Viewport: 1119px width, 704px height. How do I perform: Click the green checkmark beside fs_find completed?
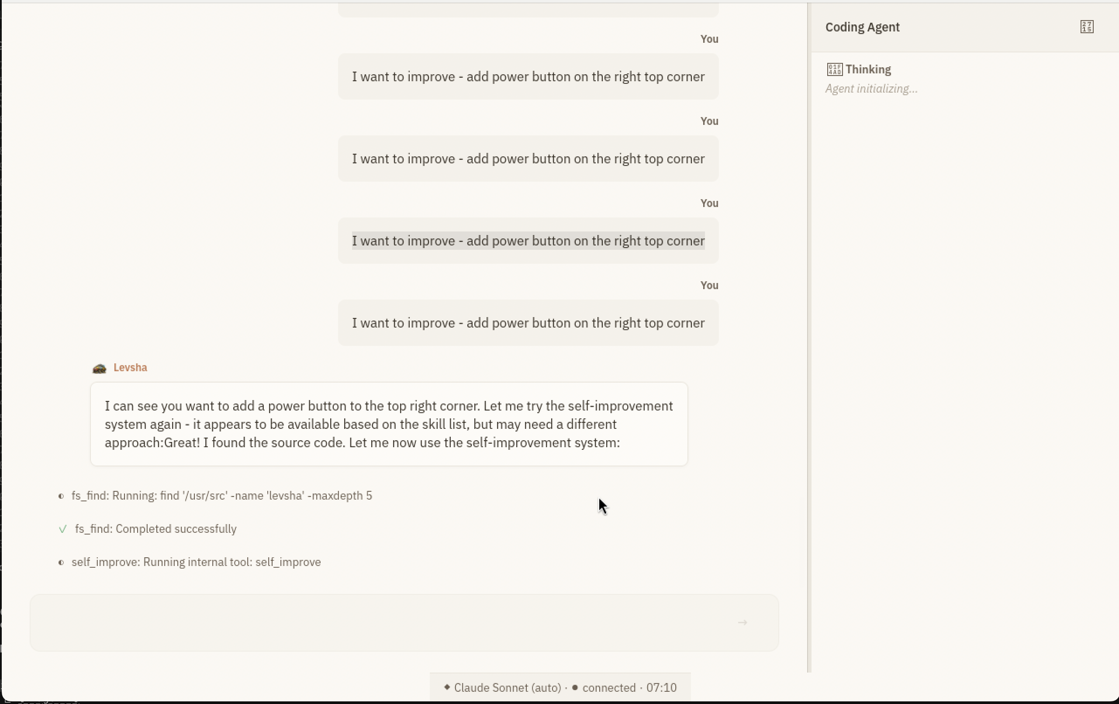click(63, 529)
